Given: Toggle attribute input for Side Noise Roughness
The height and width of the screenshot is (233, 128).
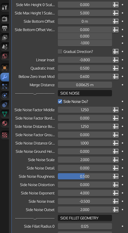Looking at the screenshot, I should (115, 177).
